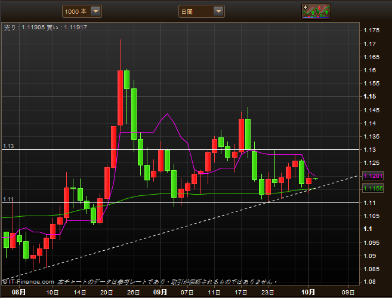392x298 pixels.
Task: Click the 20日 date axis label
Action: 106,293
